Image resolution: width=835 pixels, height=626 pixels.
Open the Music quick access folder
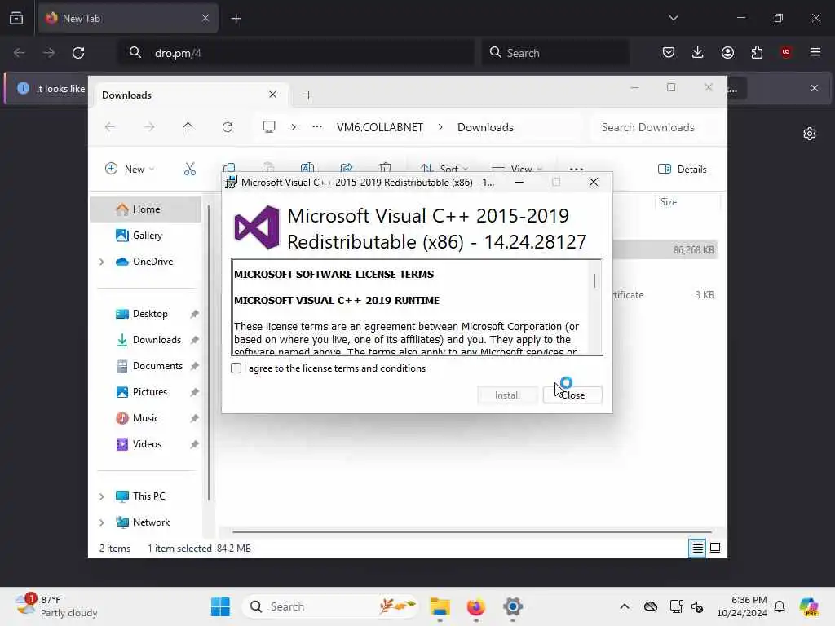[x=145, y=418]
